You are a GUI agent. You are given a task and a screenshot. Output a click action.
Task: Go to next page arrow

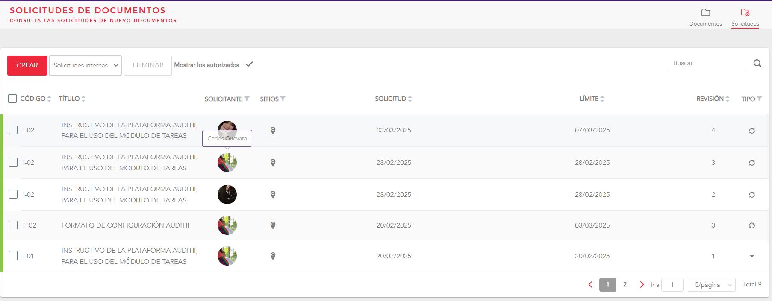coord(642,285)
